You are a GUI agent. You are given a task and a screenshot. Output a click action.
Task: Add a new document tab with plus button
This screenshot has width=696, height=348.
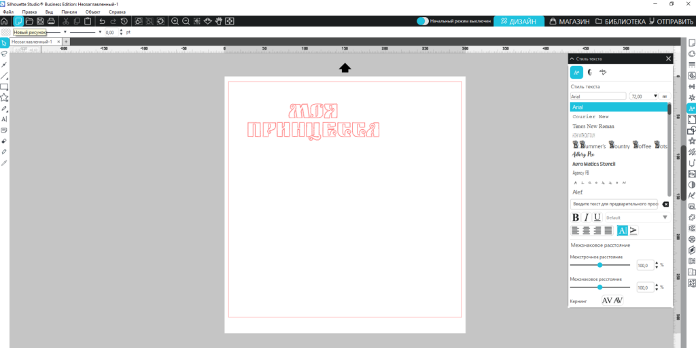pos(66,41)
